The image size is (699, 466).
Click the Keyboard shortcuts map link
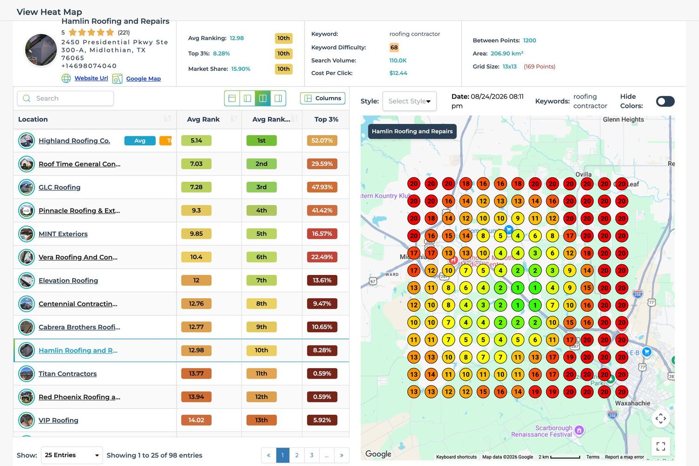(x=456, y=457)
